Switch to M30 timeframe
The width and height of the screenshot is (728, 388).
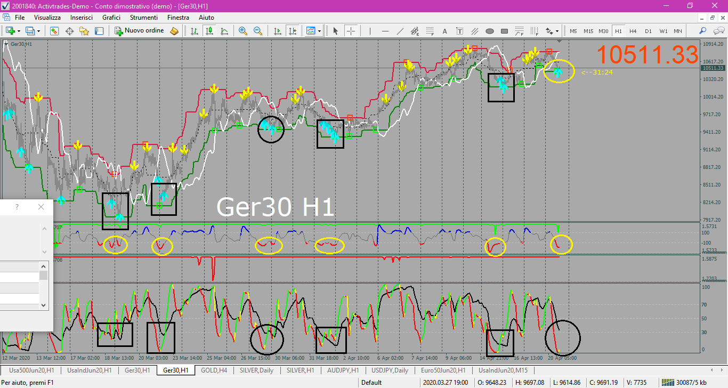pos(603,31)
